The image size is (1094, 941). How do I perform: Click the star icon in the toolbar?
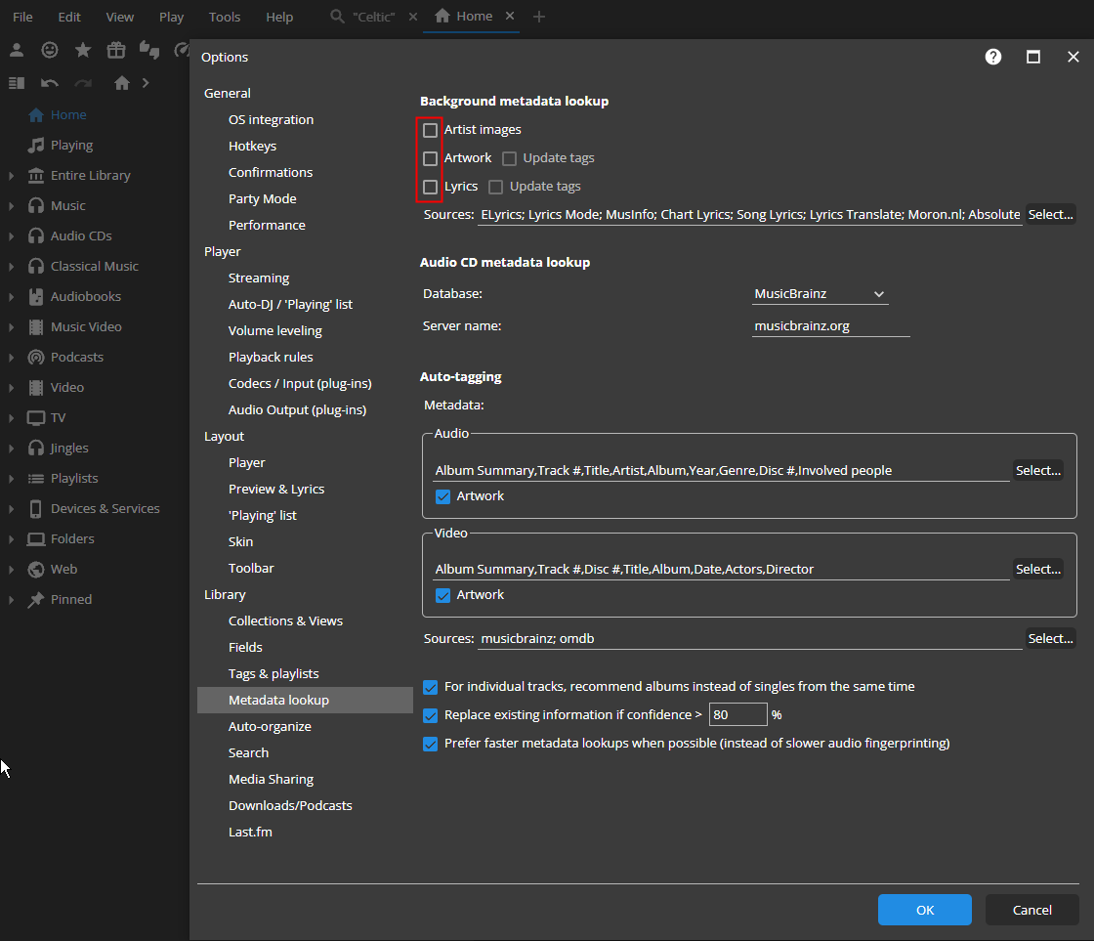click(x=83, y=50)
